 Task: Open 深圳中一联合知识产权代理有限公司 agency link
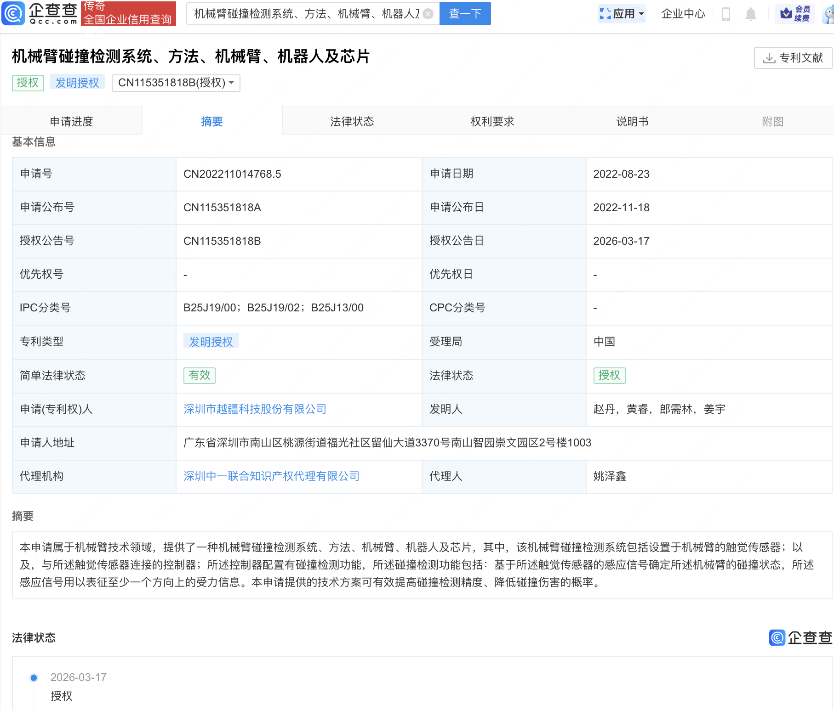pos(271,476)
